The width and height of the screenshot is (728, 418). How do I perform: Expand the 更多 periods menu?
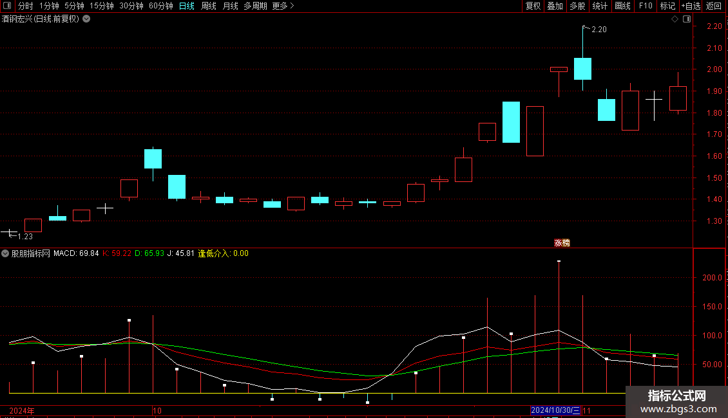[x=283, y=6]
